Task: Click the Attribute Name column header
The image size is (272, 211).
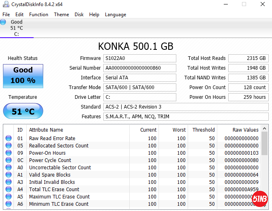Action: tap(46, 130)
